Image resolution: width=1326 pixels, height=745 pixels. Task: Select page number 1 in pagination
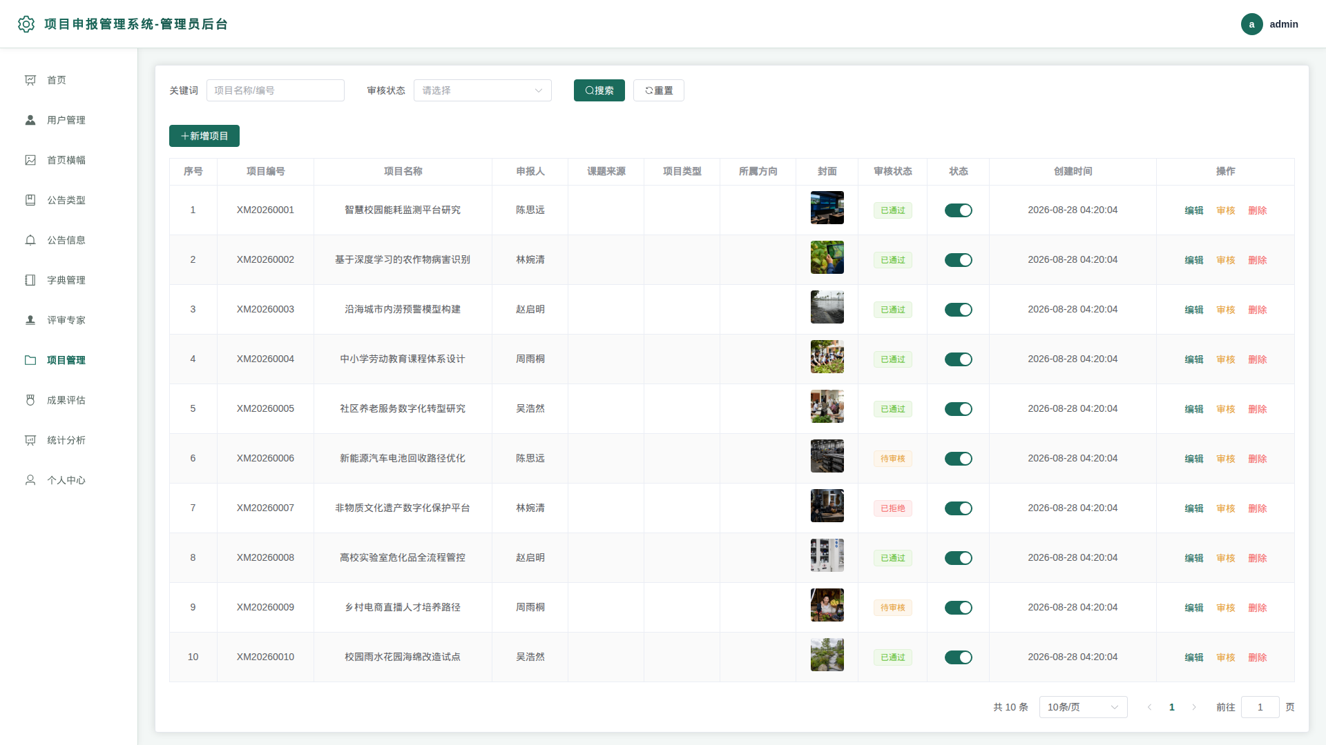(x=1171, y=707)
